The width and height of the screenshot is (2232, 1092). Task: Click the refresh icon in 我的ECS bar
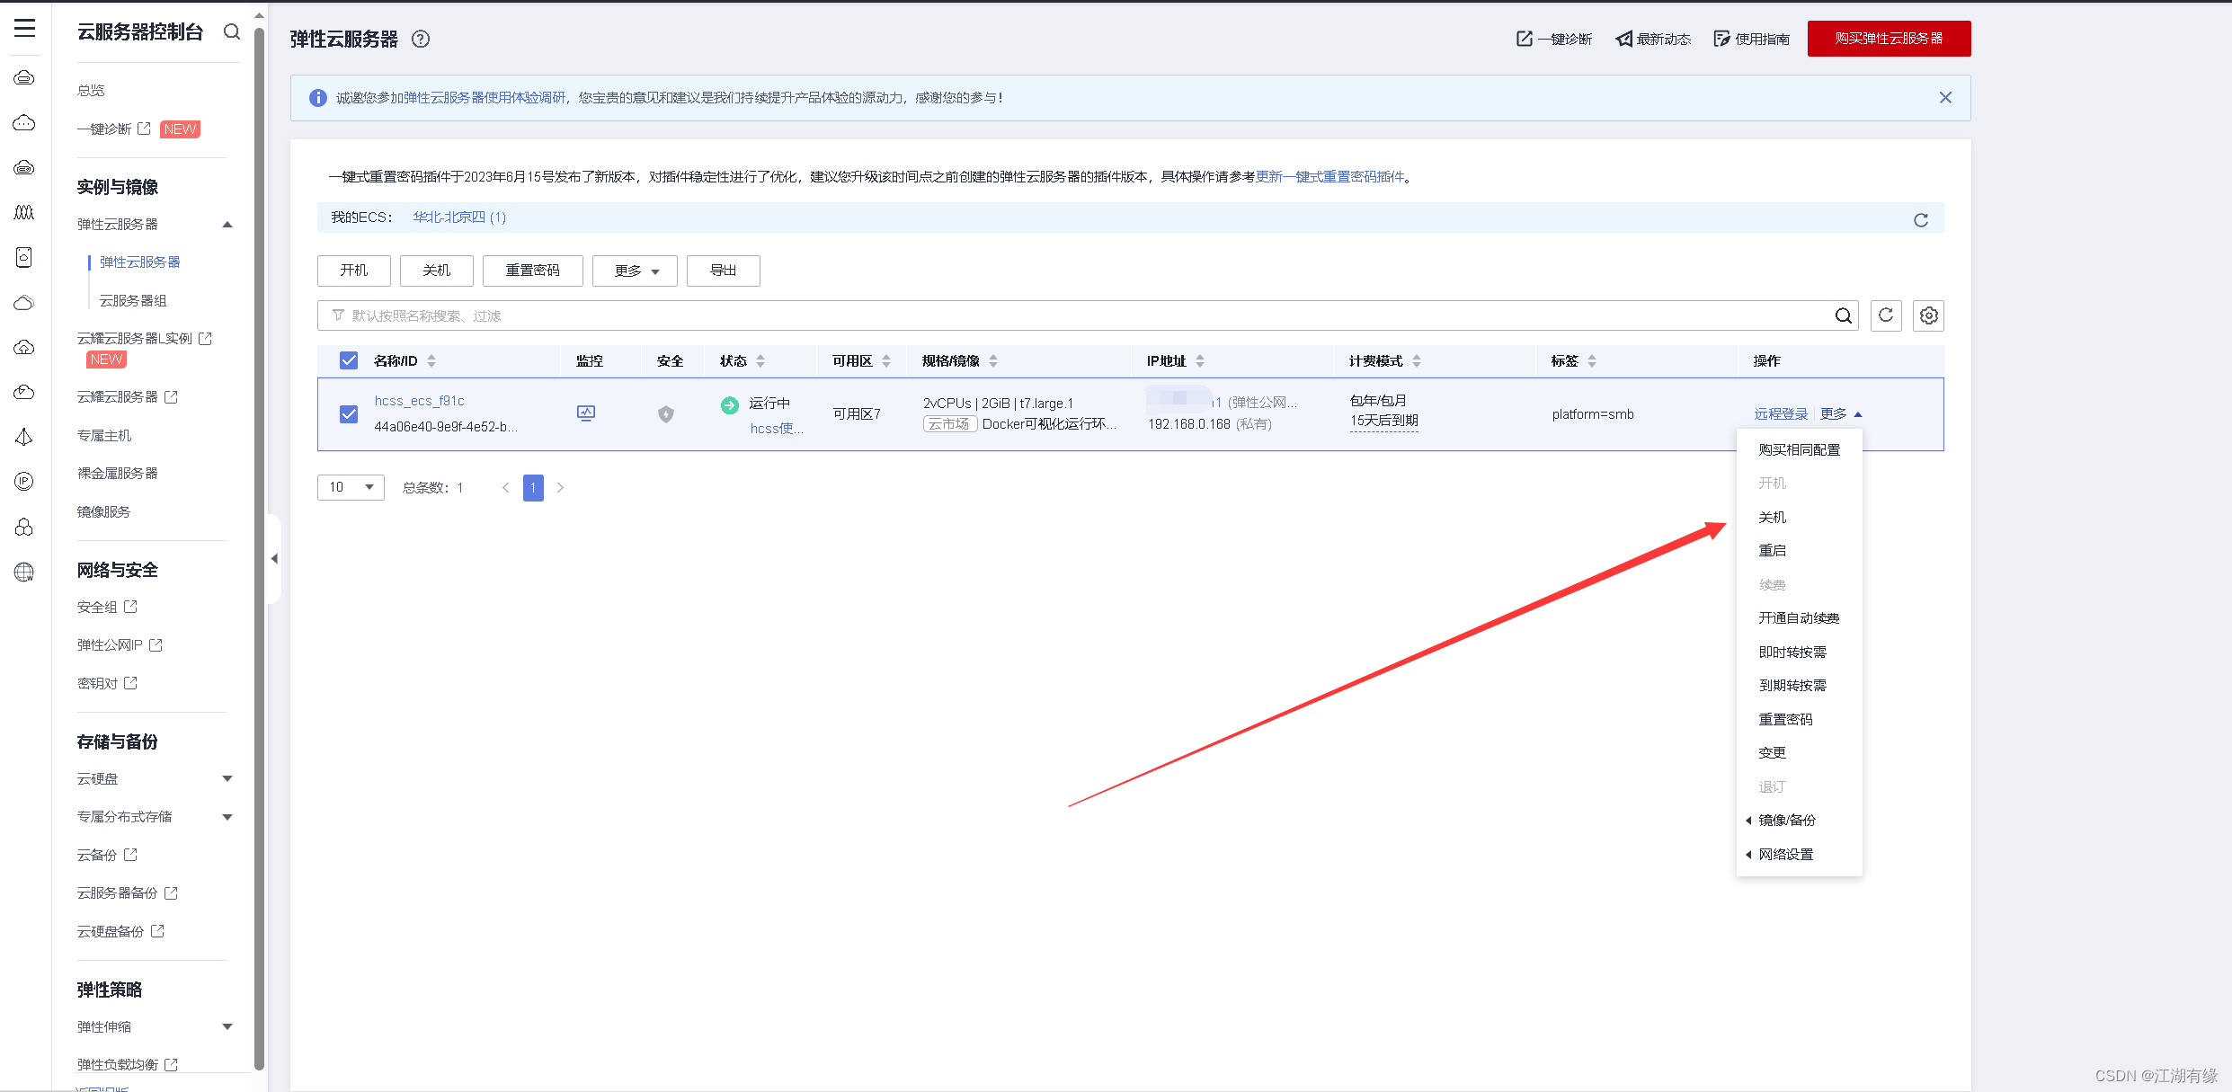point(1921,219)
